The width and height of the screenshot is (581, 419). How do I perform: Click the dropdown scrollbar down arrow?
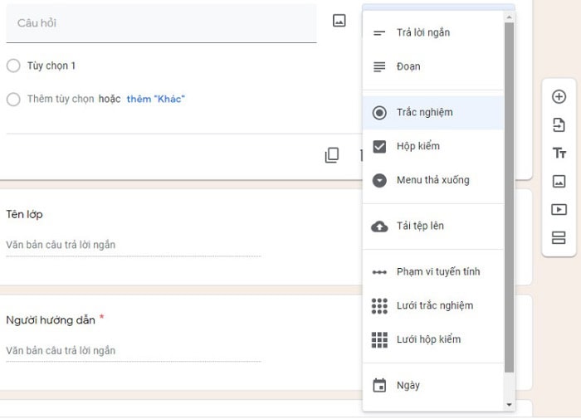coord(509,405)
